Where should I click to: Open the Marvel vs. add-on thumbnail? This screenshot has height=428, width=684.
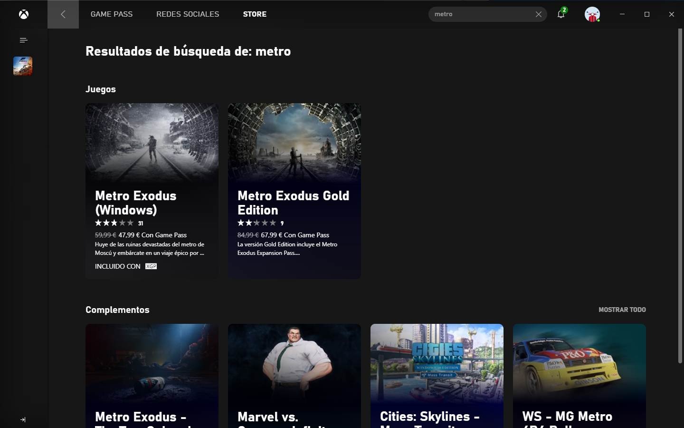(294, 364)
